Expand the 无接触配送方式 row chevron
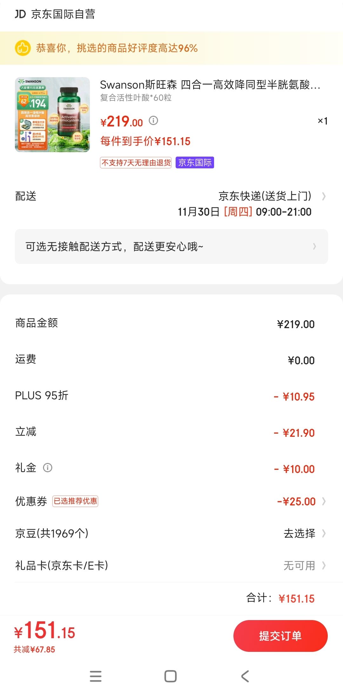Image resolution: width=343 pixels, height=696 pixels. pos(314,246)
